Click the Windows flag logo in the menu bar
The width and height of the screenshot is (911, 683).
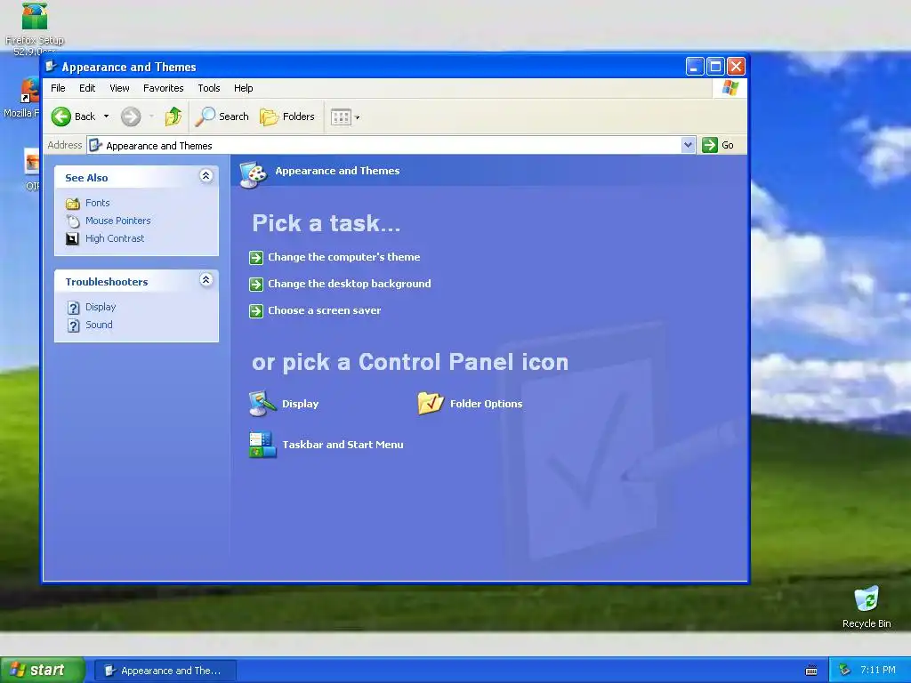[730, 88]
